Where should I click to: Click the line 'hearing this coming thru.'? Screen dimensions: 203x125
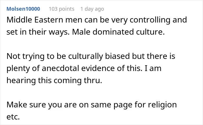[54, 81]
